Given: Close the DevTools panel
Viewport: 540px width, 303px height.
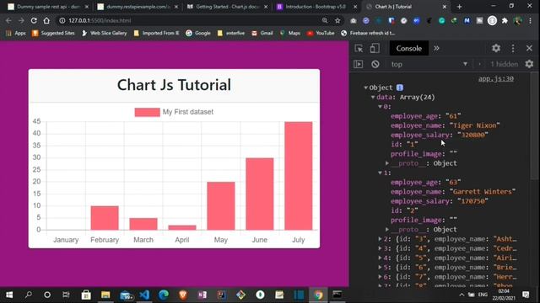Looking at the screenshot, I should (529, 48).
